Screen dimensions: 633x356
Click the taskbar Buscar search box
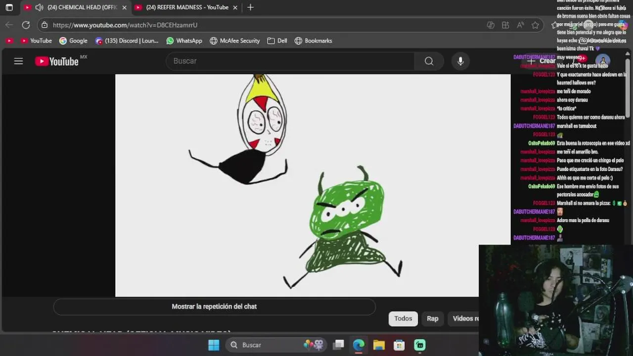click(276, 345)
